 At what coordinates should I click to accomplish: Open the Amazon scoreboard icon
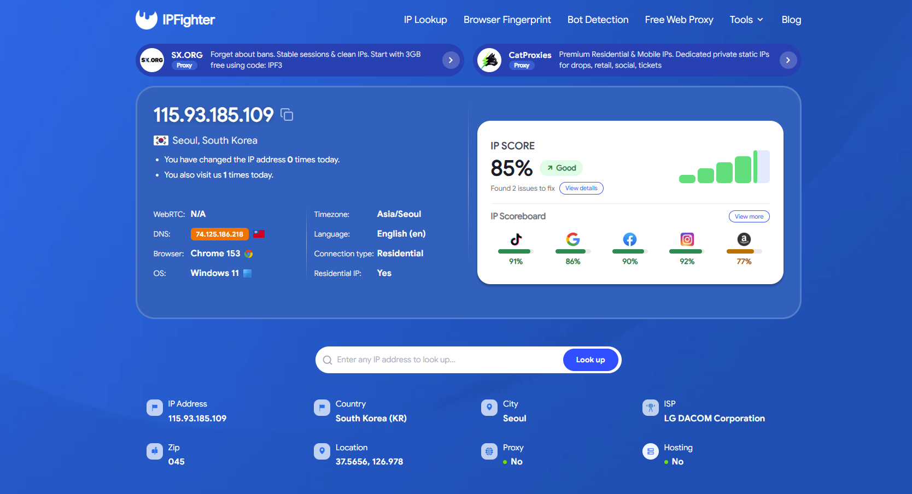pos(744,239)
